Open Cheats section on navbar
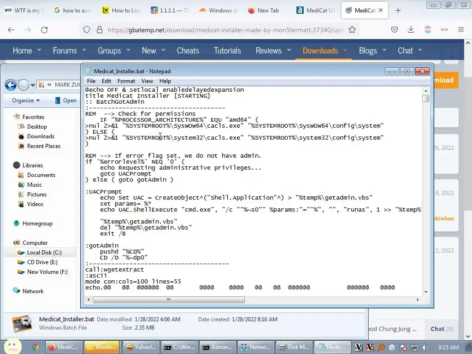Image resolution: width=472 pixels, height=354 pixels. (x=188, y=50)
